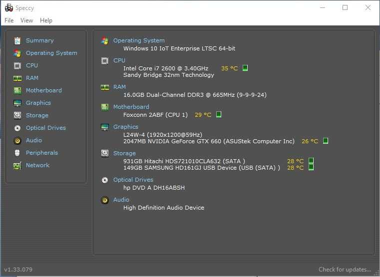The image size is (380, 277).
Task: Open Network section from sidebar
Action: click(x=37, y=165)
